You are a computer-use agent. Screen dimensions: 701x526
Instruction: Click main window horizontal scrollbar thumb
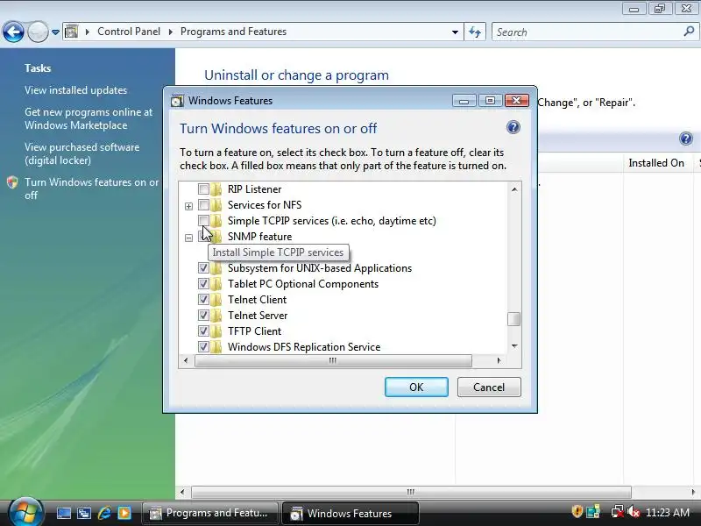point(411,492)
